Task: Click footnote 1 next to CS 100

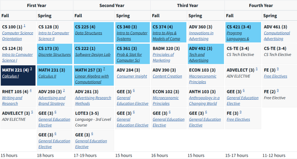Action: pyautogui.click(x=25, y=26)
